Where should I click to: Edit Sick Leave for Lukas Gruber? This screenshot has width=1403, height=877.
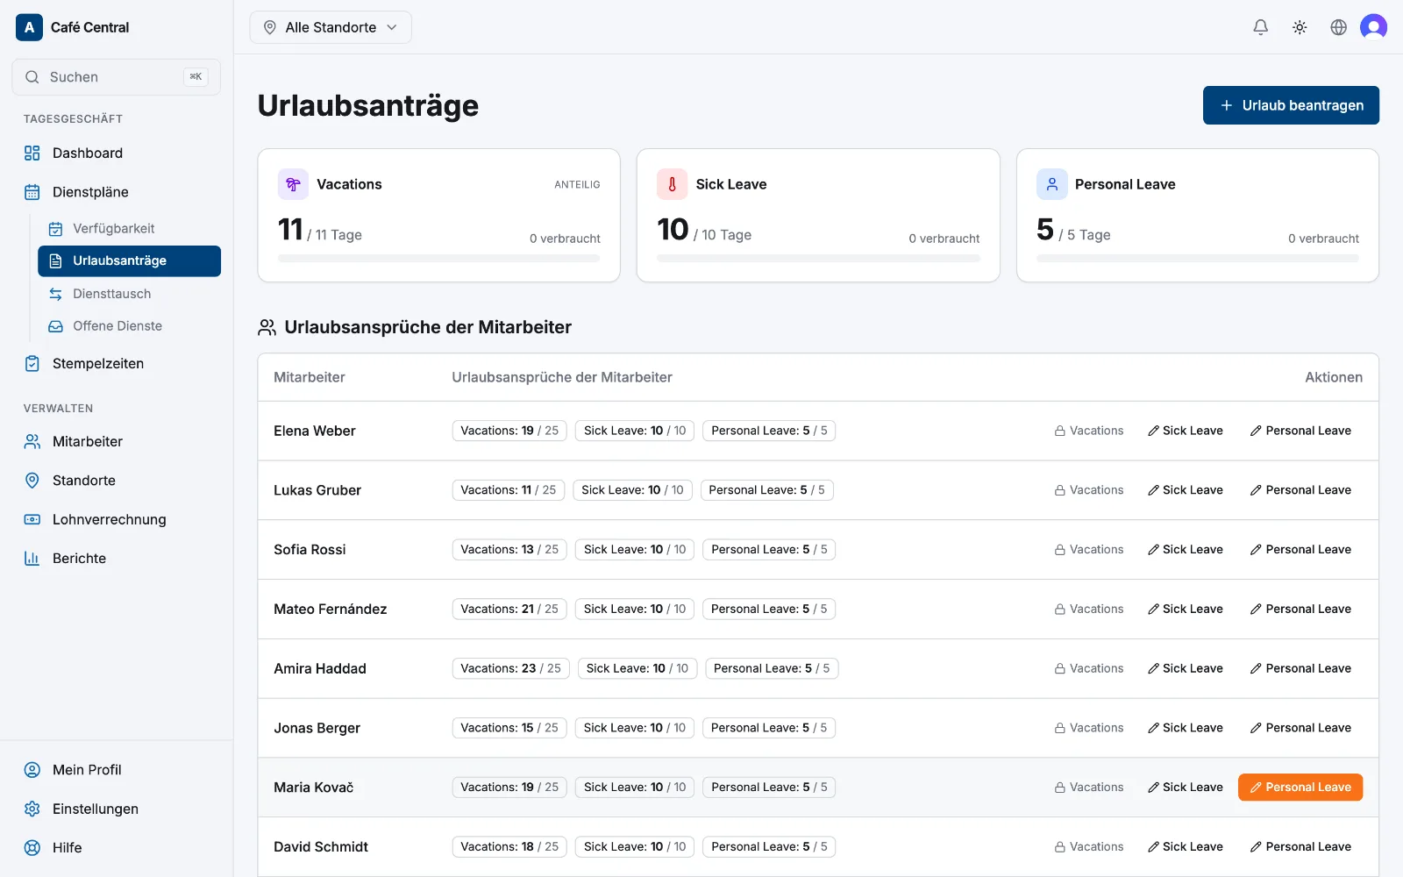coord(1185,490)
